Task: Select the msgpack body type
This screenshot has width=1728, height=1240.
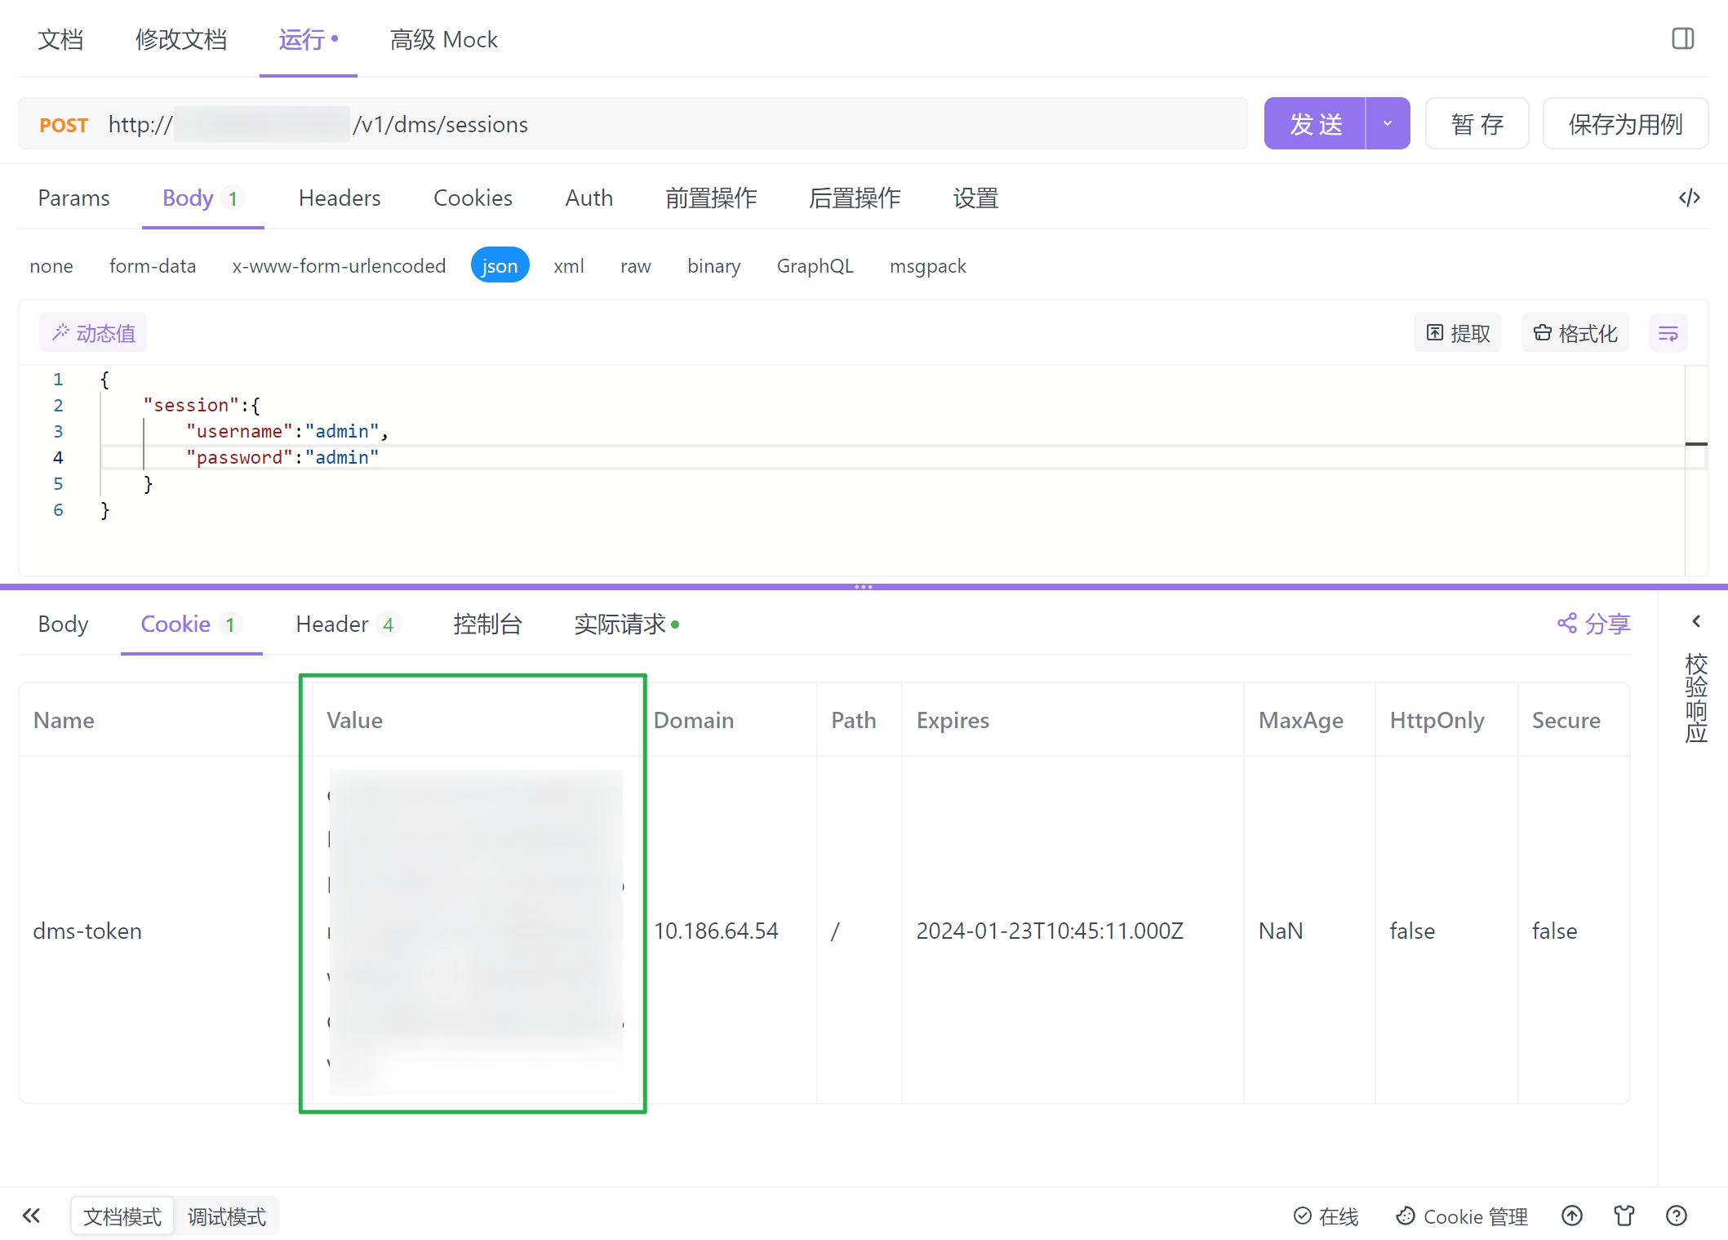Action: tap(928, 266)
